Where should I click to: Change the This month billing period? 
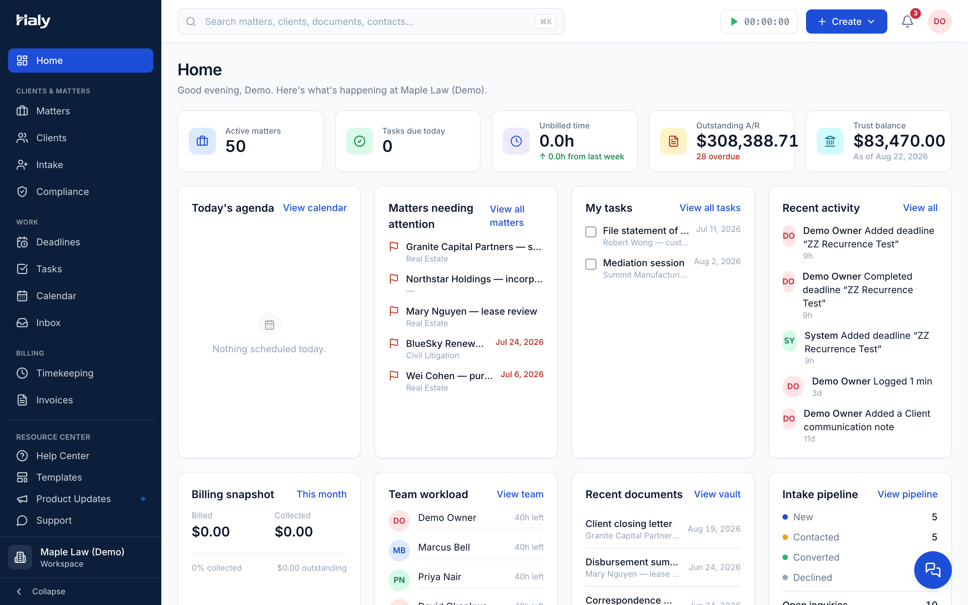point(321,494)
